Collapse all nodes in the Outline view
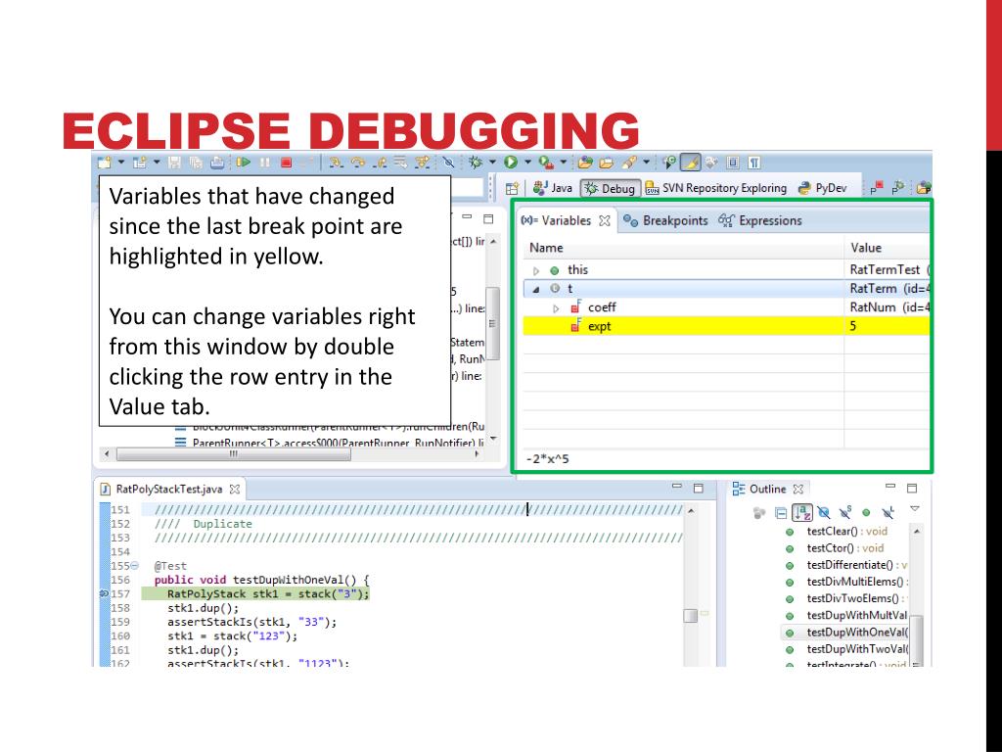Screen dimensions: 1002x752 pyautogui.click(x=780, y=512)
